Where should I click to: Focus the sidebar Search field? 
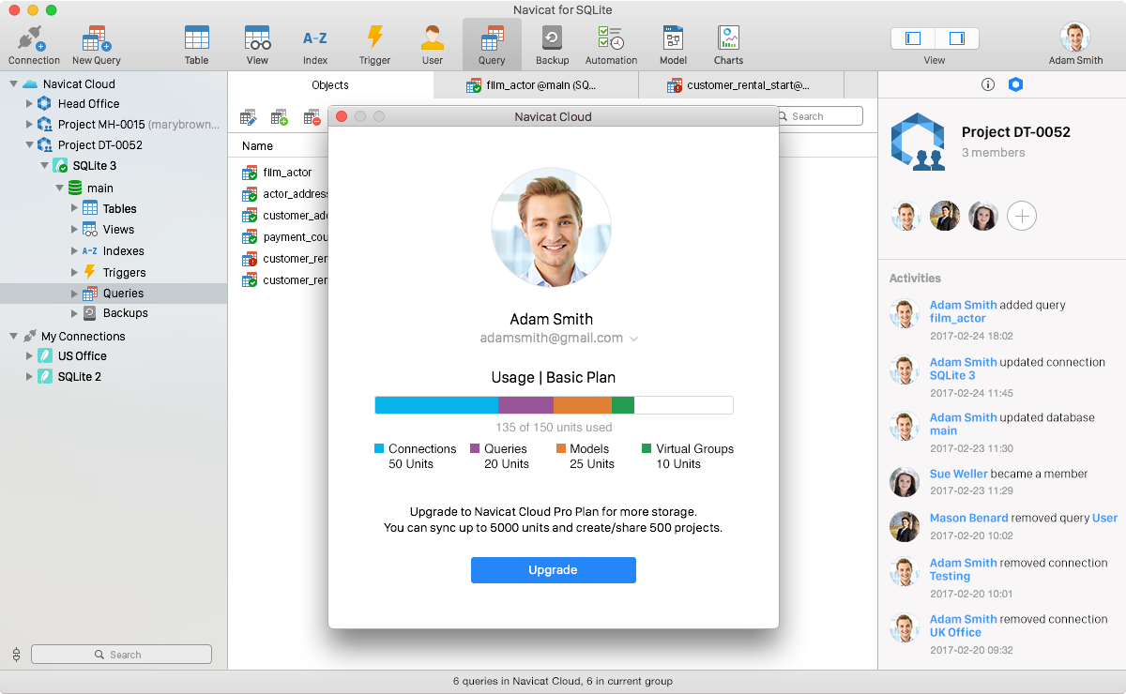122,655
